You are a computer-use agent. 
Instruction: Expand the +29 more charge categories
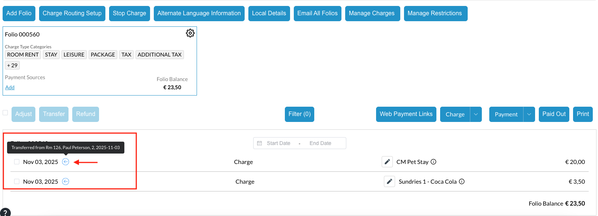[12, 65]
